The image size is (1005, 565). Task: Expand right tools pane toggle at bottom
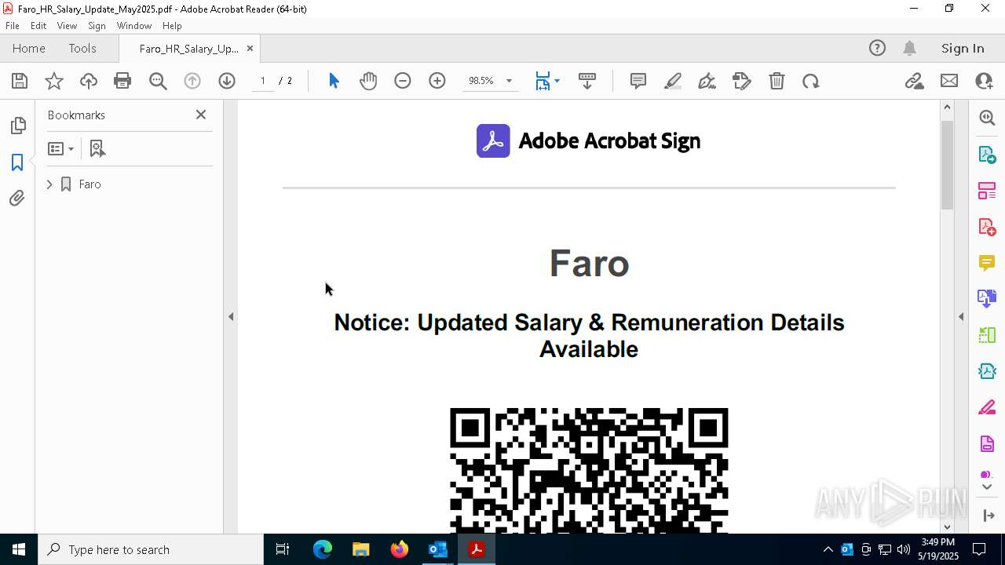(x=989, y=516)
